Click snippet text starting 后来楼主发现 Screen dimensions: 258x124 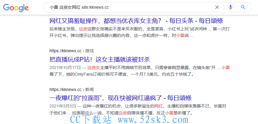(140, 29)
